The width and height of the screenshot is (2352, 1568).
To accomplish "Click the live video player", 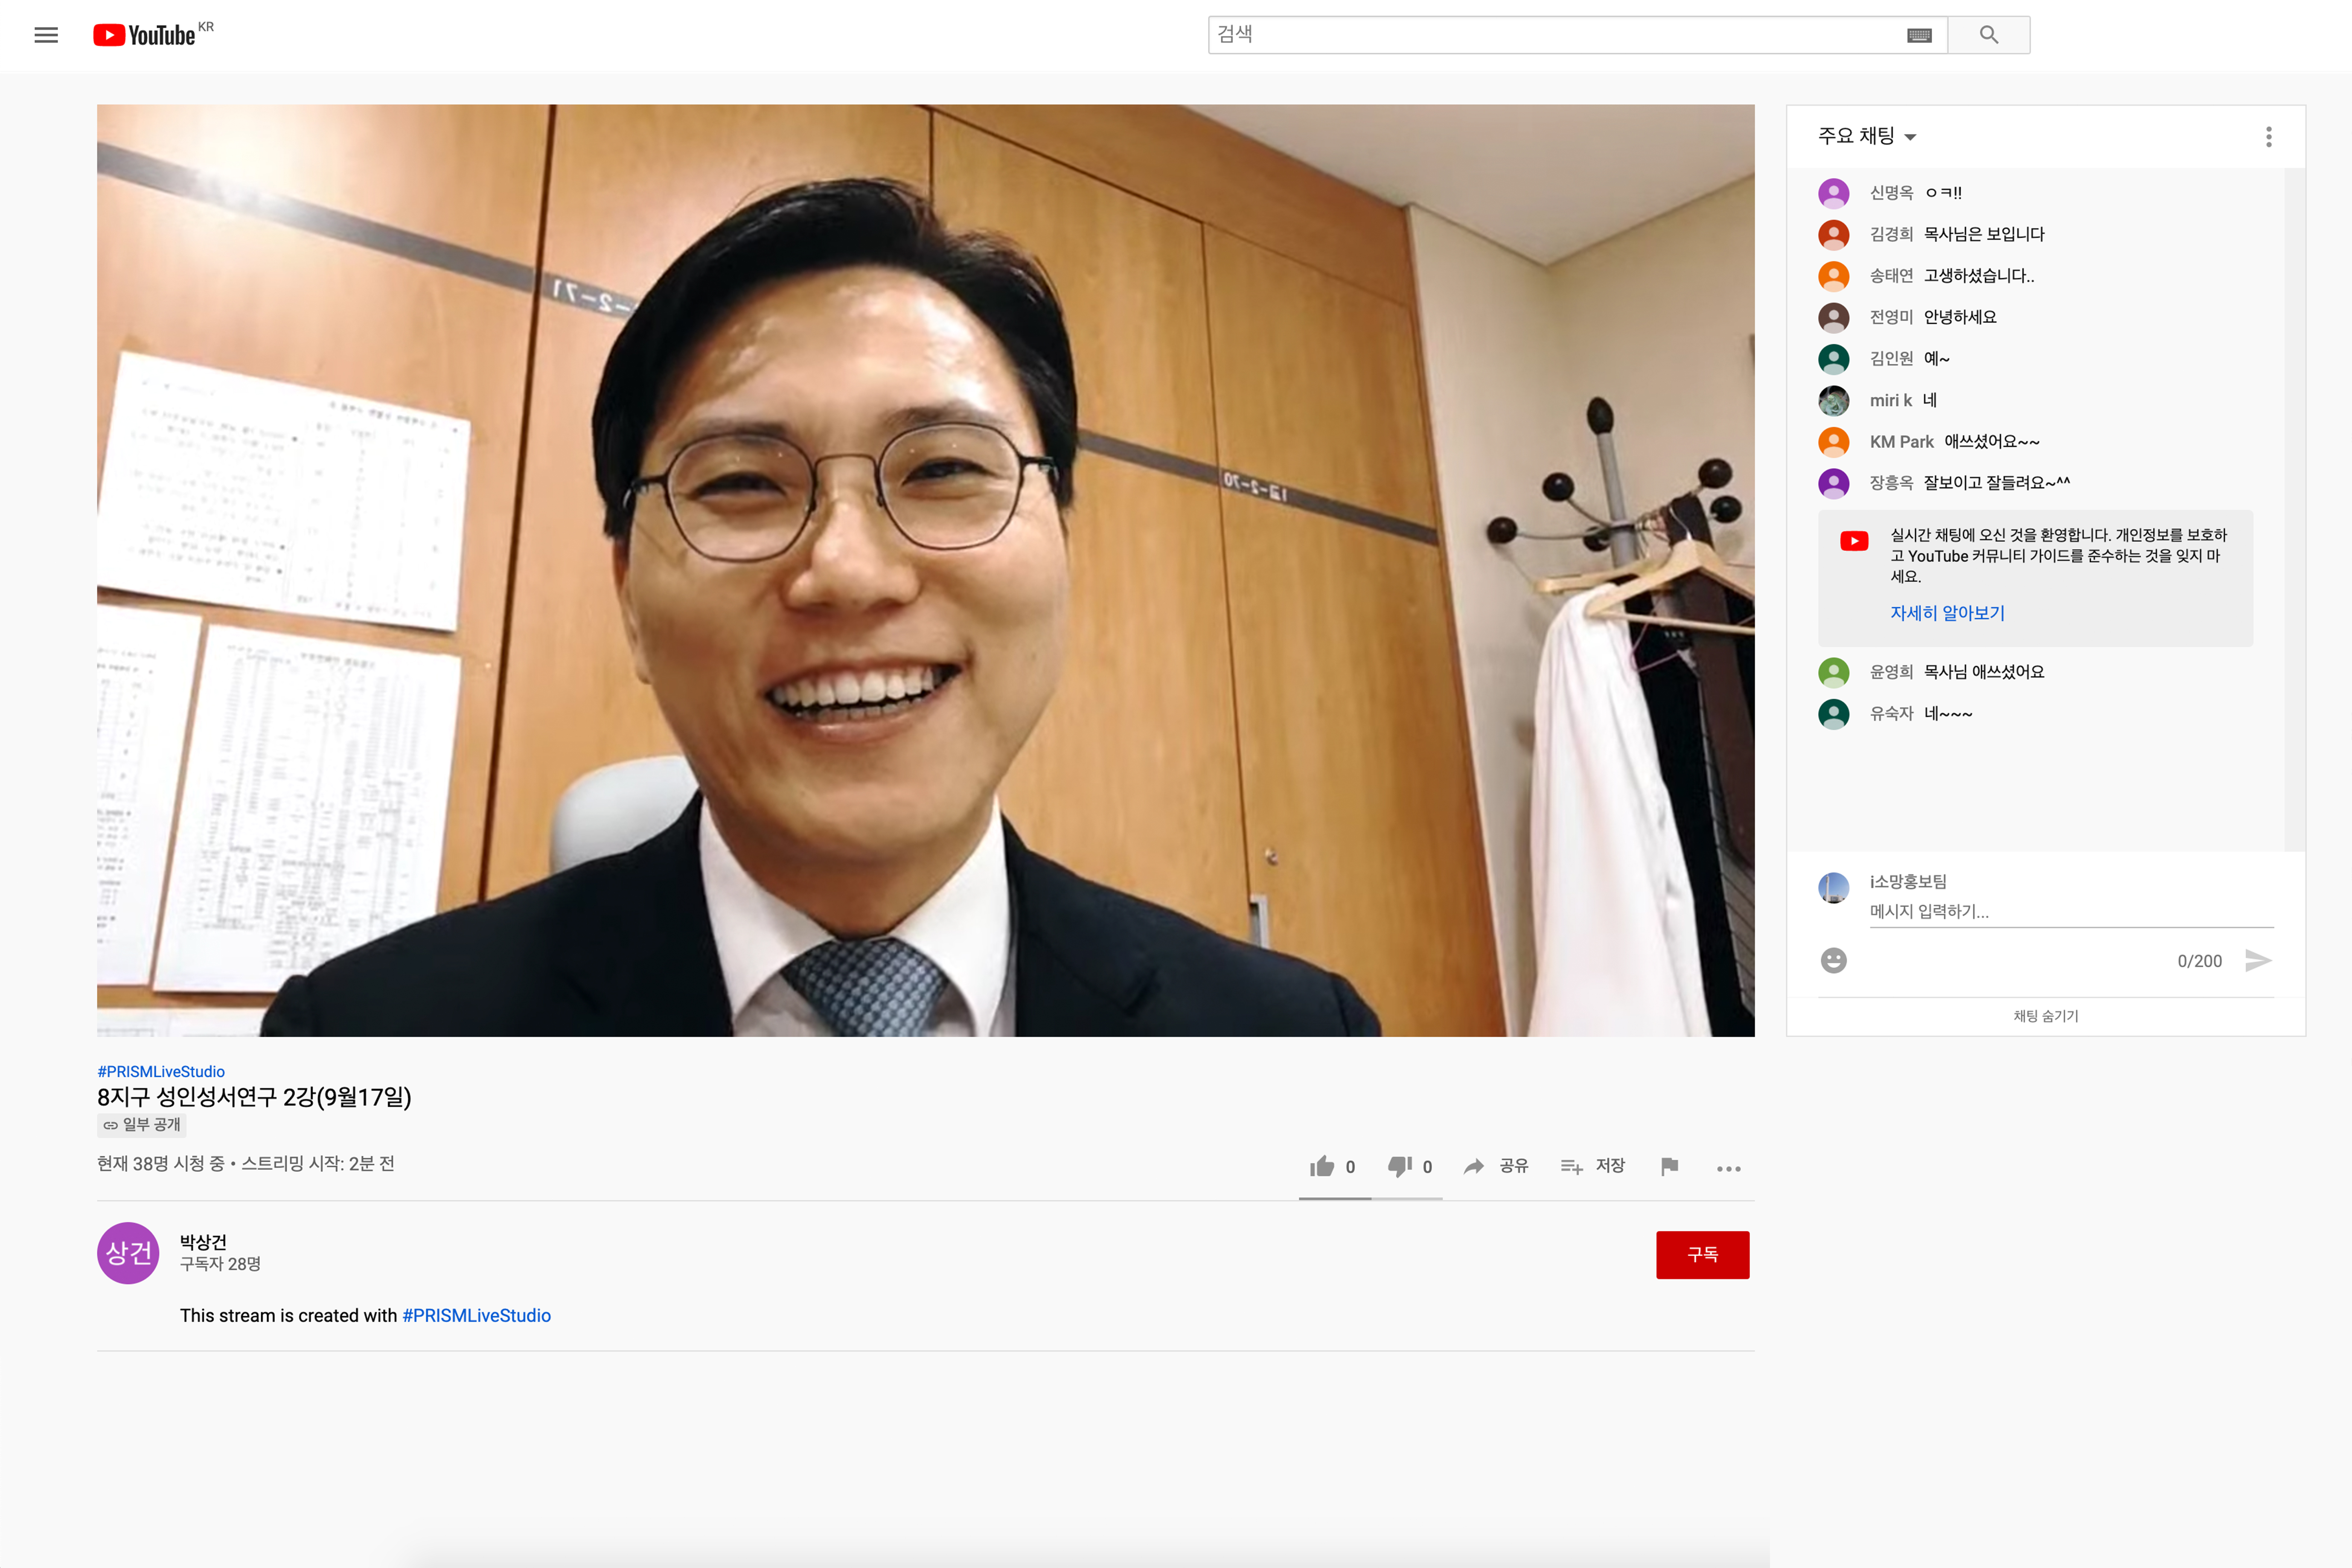I will point(925,570).
